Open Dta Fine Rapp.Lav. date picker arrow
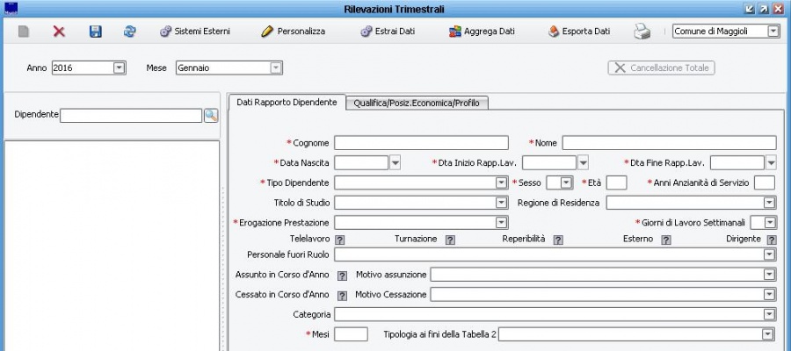791x351 pixels. click(x=771, y=162)
